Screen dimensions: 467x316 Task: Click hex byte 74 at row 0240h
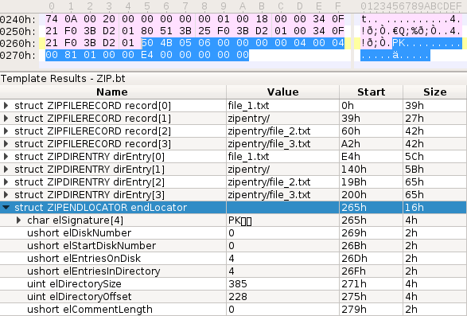(x=52, y=19)
